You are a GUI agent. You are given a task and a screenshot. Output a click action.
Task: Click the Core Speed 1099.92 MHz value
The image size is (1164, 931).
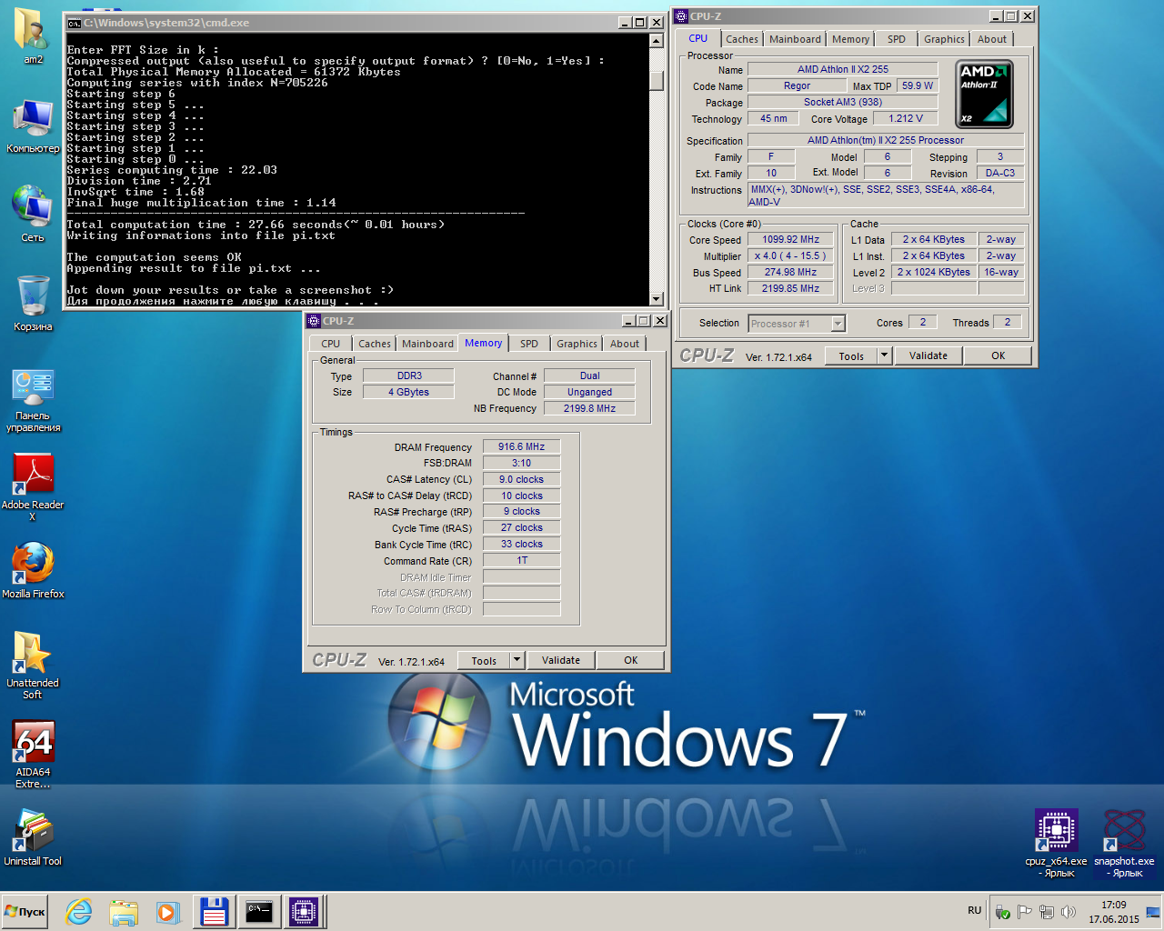point(790,240)
